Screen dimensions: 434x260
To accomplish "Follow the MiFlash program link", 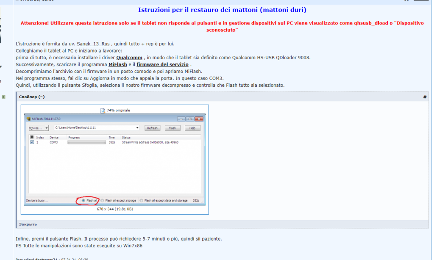I will tap(118, 64).
